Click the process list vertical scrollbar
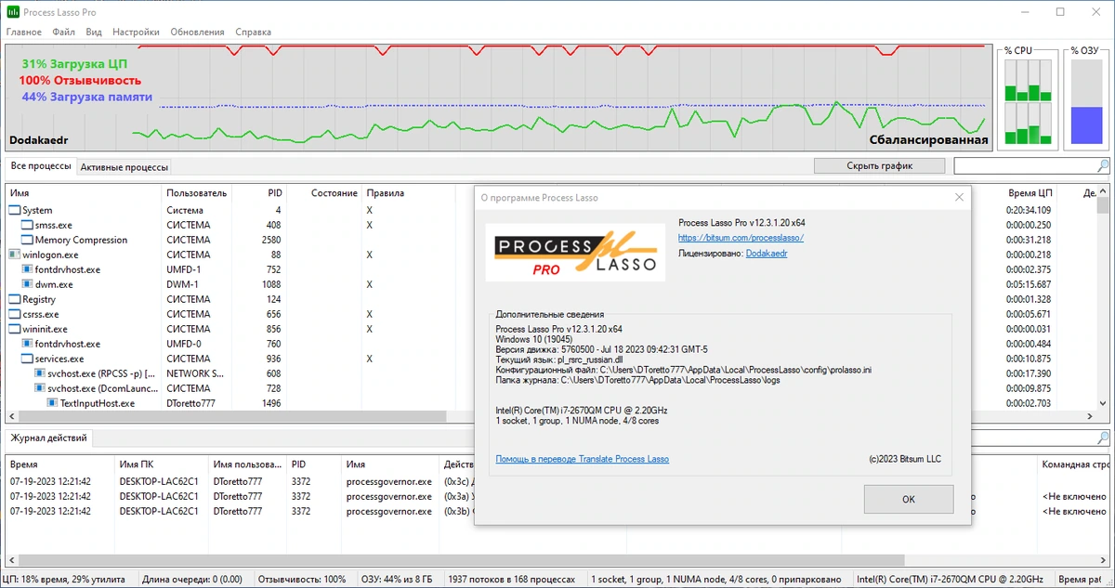The height and width of the screenshot is (588, 1115). click(1103, 297)
